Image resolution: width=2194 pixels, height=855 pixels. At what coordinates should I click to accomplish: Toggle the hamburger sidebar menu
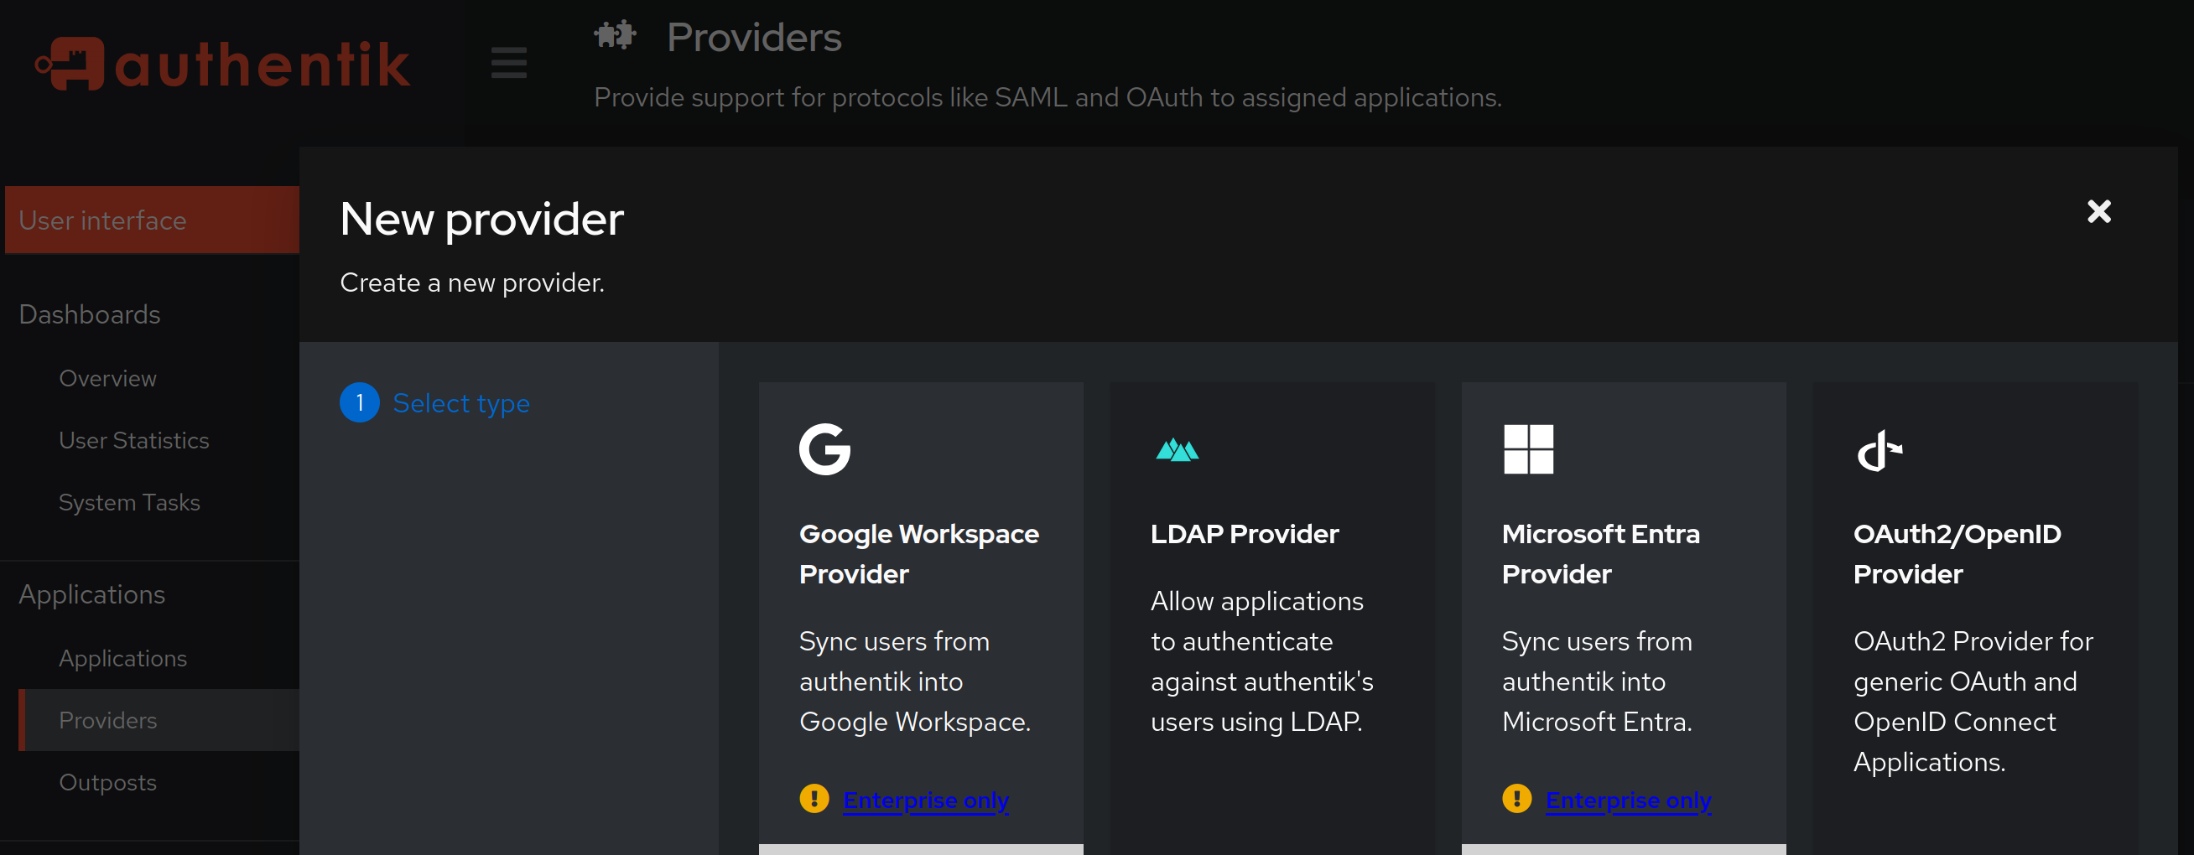click(508, 63)
